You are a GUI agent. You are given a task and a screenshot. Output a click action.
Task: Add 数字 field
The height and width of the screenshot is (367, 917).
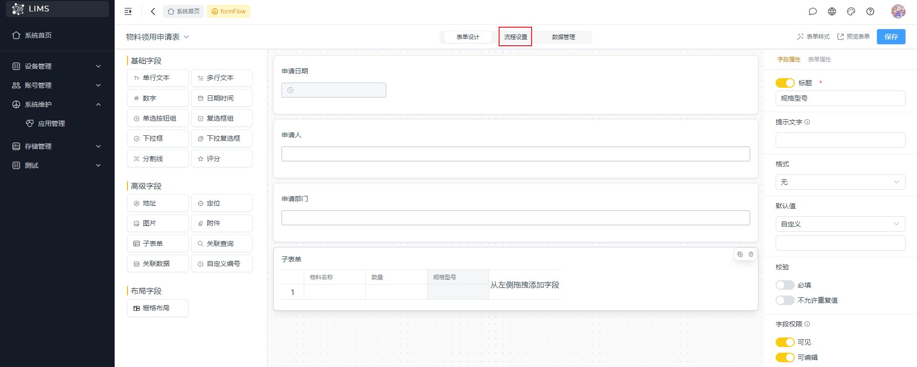point(158,98)
